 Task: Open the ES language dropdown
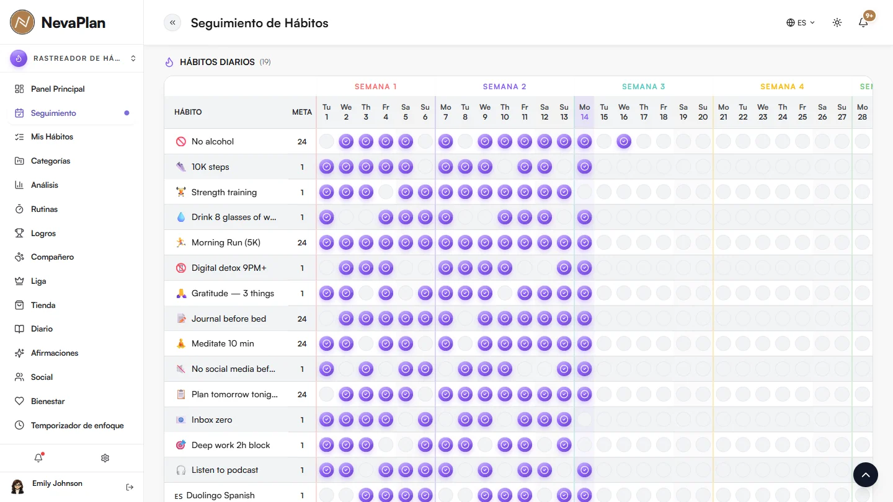coord(801,23)
